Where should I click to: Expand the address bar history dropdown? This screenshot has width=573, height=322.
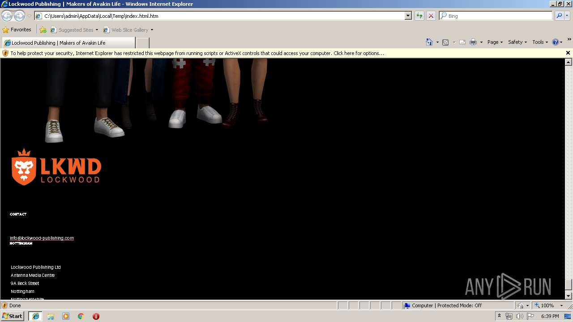pos(408,16)
